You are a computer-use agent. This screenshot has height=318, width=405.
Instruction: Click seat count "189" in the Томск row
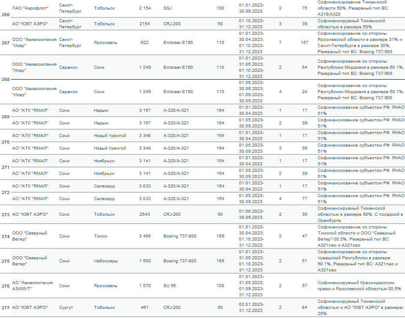coord(220,236)
